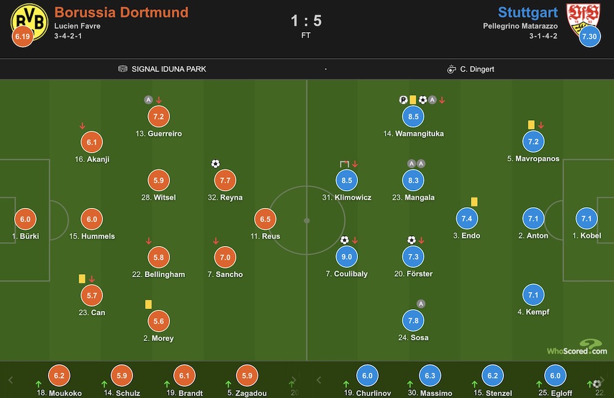Click the Stuttgart club crest
The height and width of the screenshot is (398, 614).
click(x=583, y=18)
